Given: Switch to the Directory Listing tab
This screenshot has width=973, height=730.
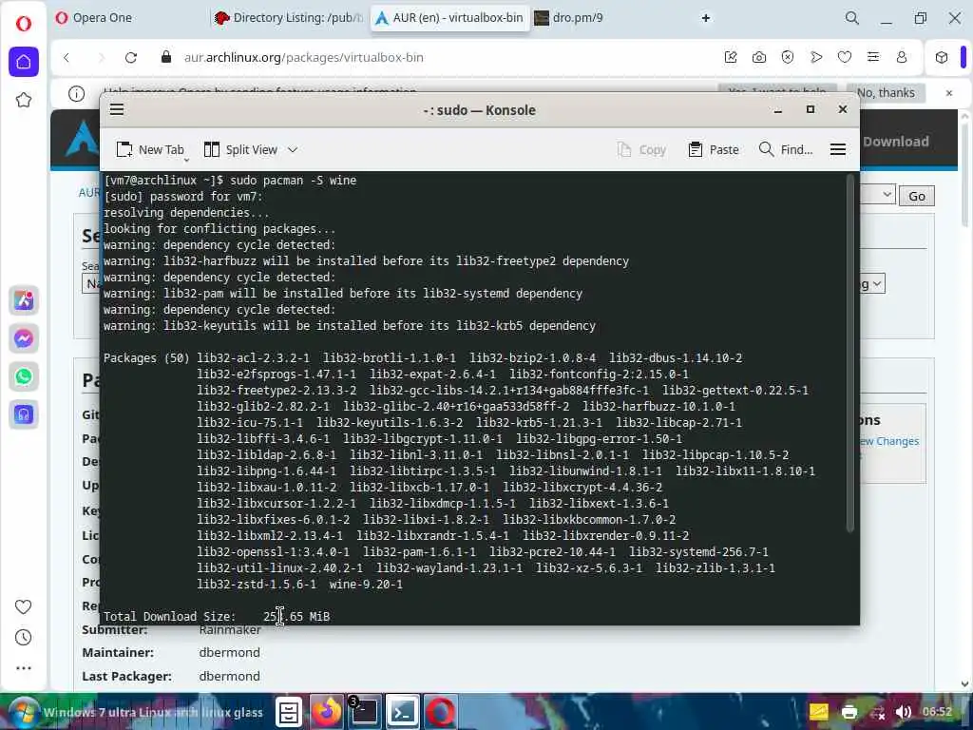Looking at the screenshot, I should (x=290, y=18).
